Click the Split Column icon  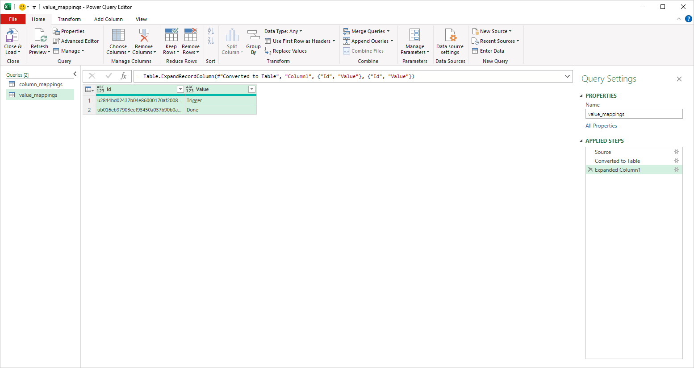point(232,35)
